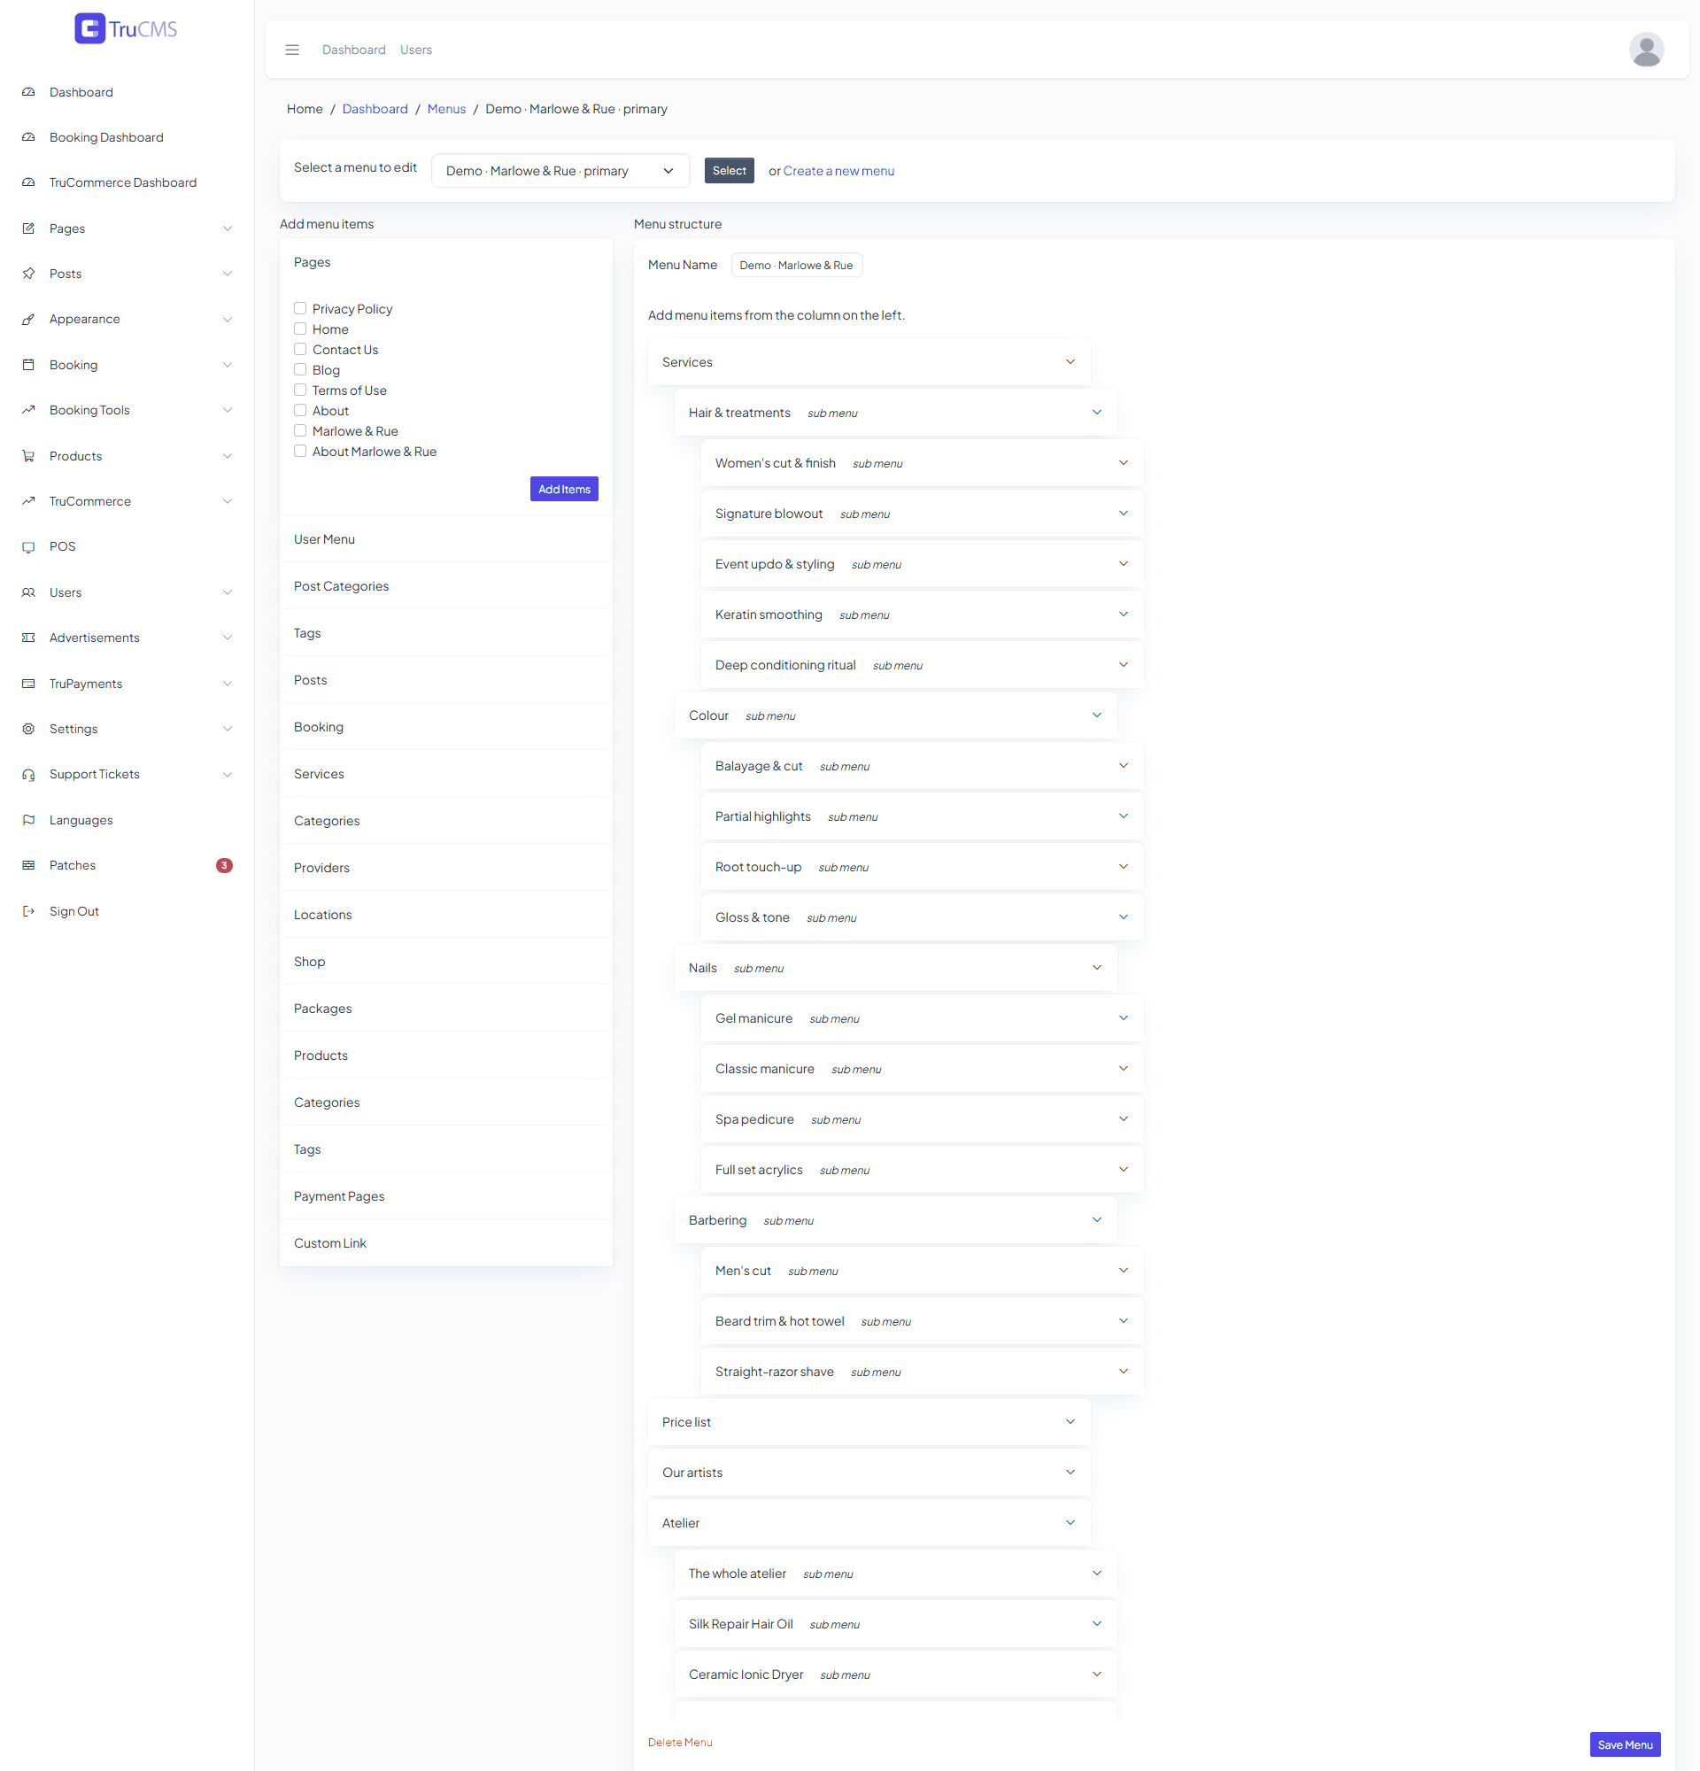Click the Add Items button

pyautogui.click(x=564, y=489)
